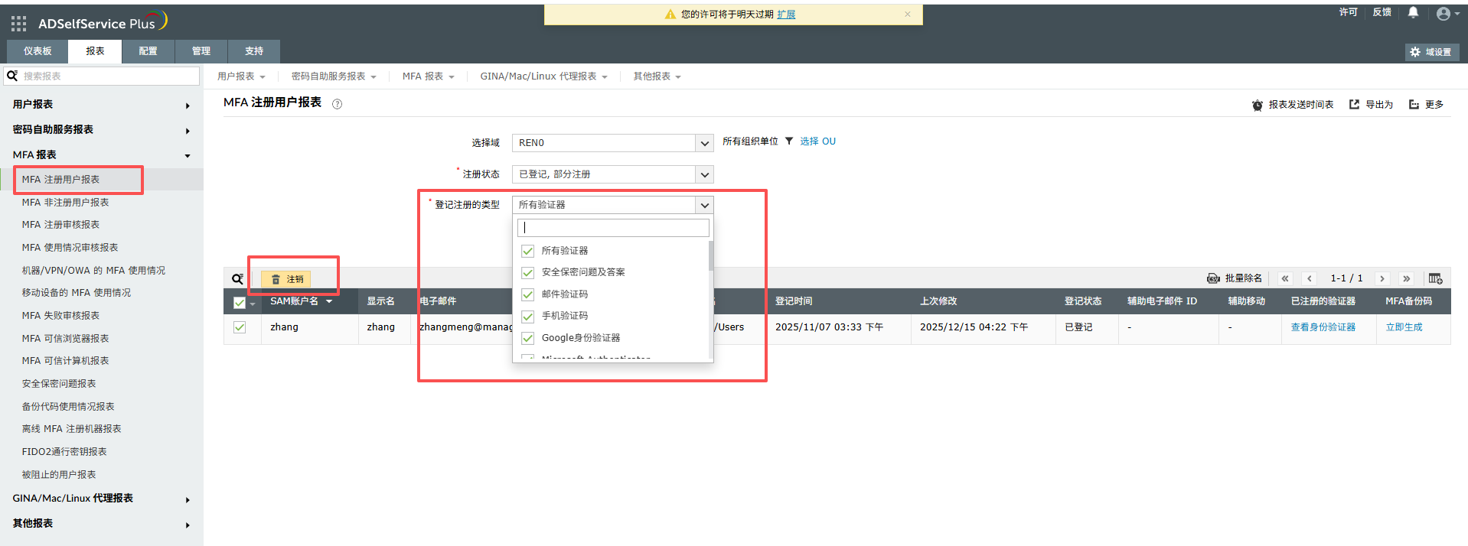Image resolution: width=1468 pixels, height=546 pixels.
Task: Go to the last page arrow
Action: tap(1406, 278)
